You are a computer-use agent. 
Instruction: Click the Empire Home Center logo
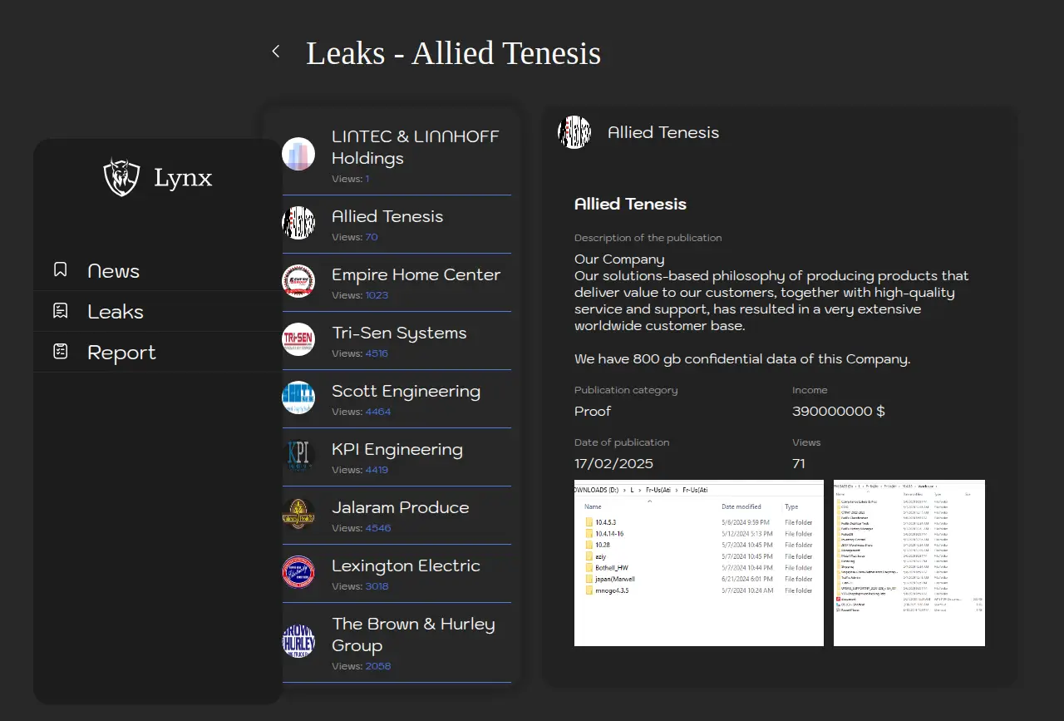click(x=298, y=281)
